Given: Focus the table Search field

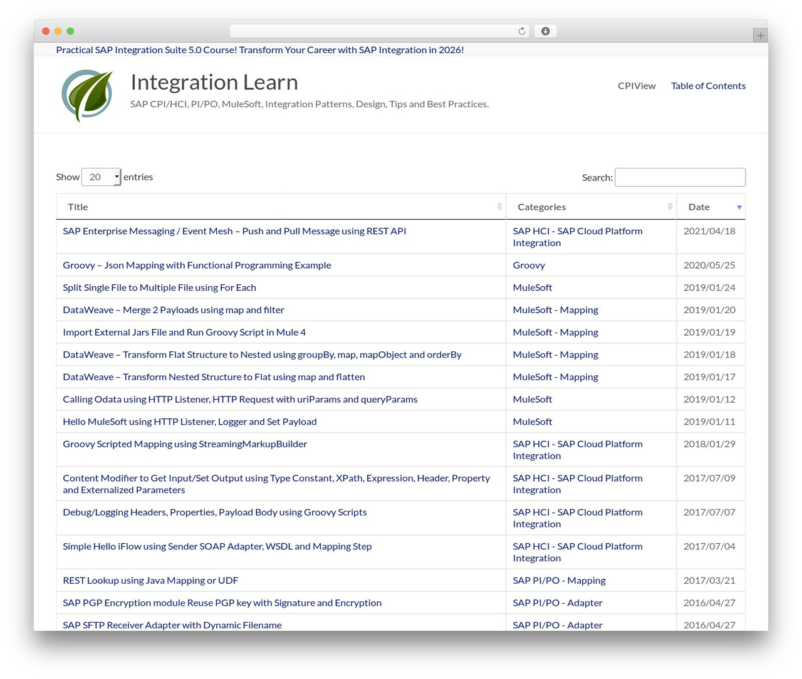Looking at the screenshot, I should point(680,177).
